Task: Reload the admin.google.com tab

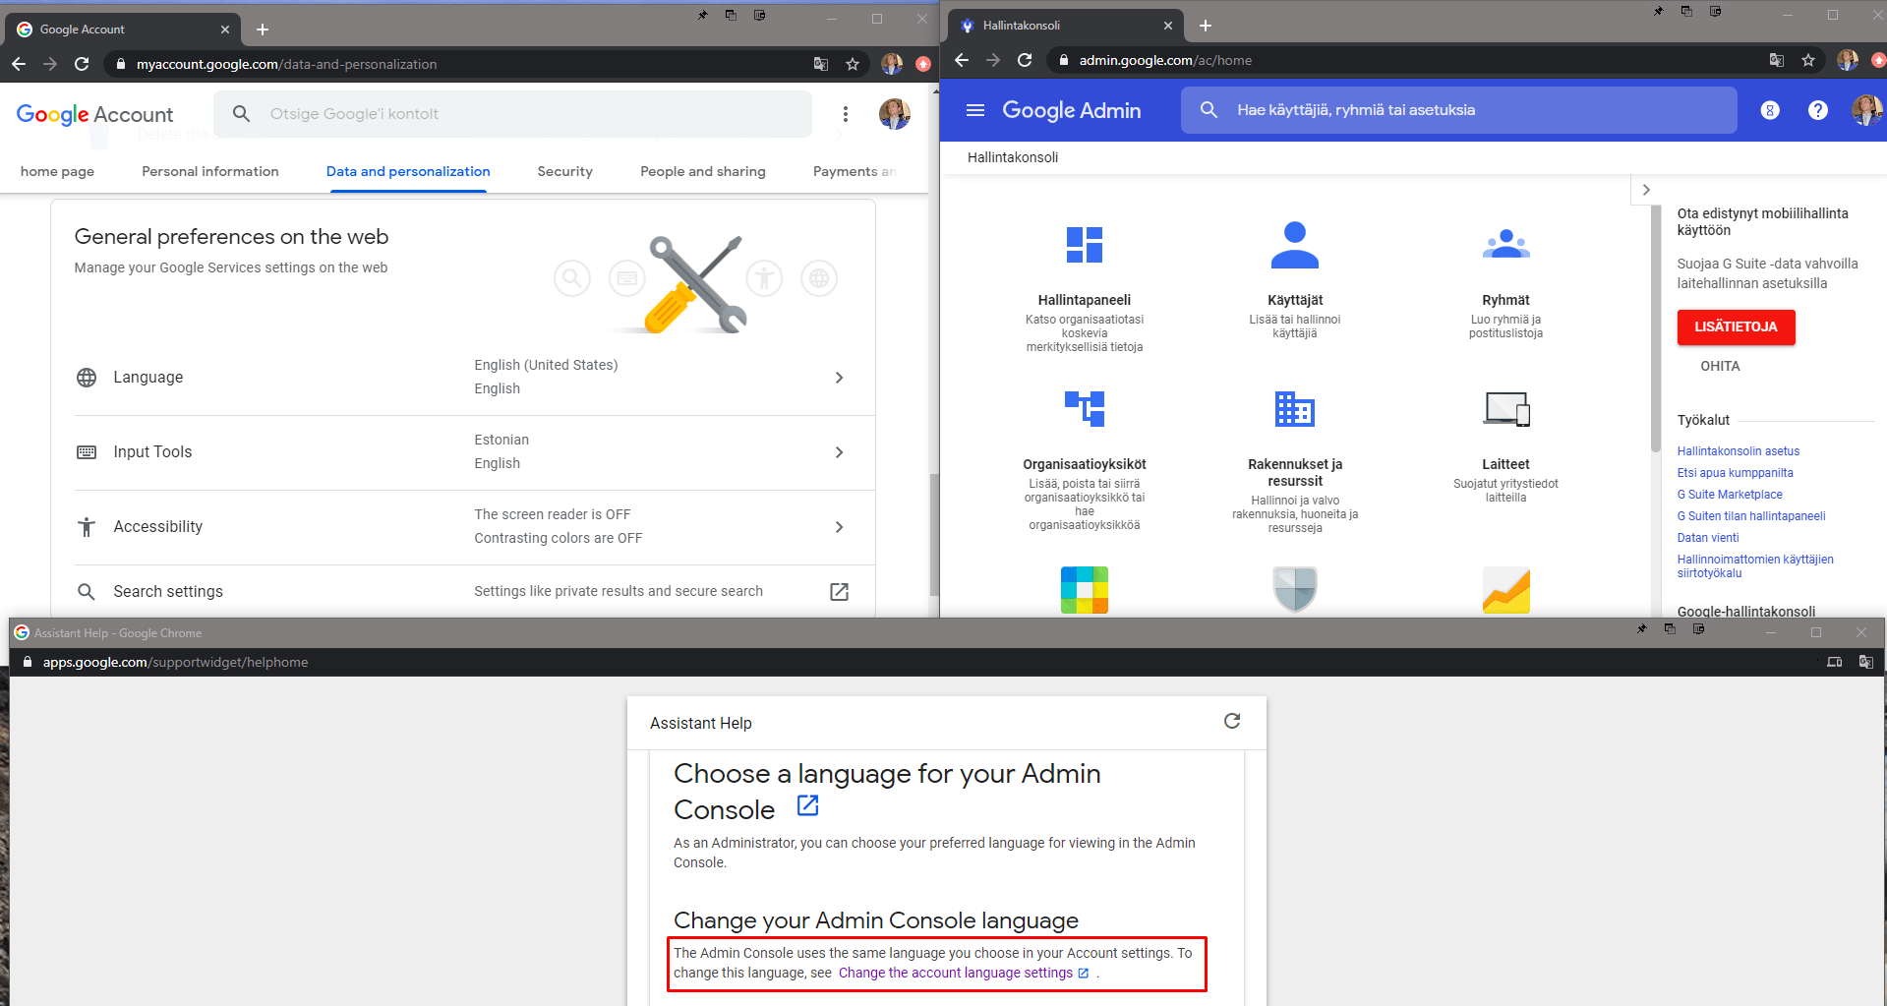Action: [x=1025, y=60]
